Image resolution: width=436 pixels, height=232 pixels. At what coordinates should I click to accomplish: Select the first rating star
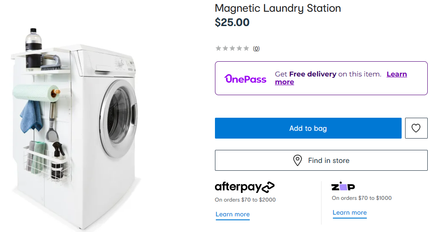pos(218,48)
